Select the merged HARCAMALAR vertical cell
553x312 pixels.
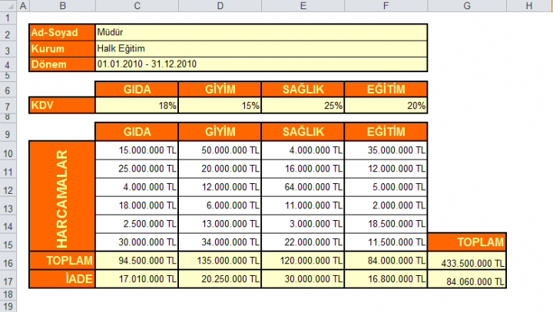[x=61, y=195]
